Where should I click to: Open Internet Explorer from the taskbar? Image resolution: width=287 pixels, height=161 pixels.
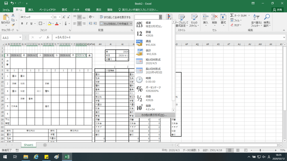(36, 157)
